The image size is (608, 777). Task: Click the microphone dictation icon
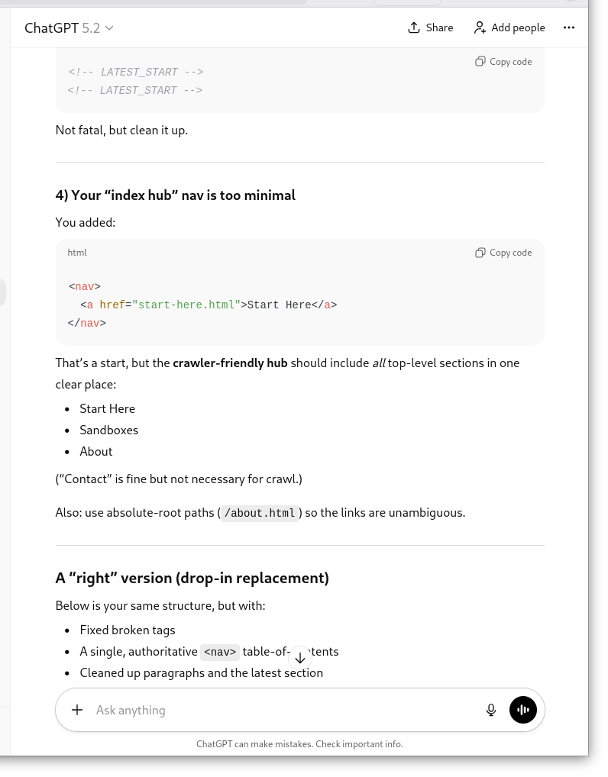click(x=491, y=710)
